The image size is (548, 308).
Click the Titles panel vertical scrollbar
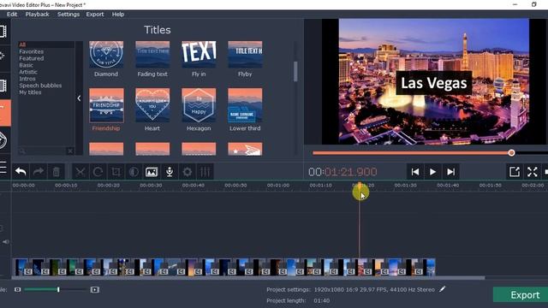click(x=295, y=71)
